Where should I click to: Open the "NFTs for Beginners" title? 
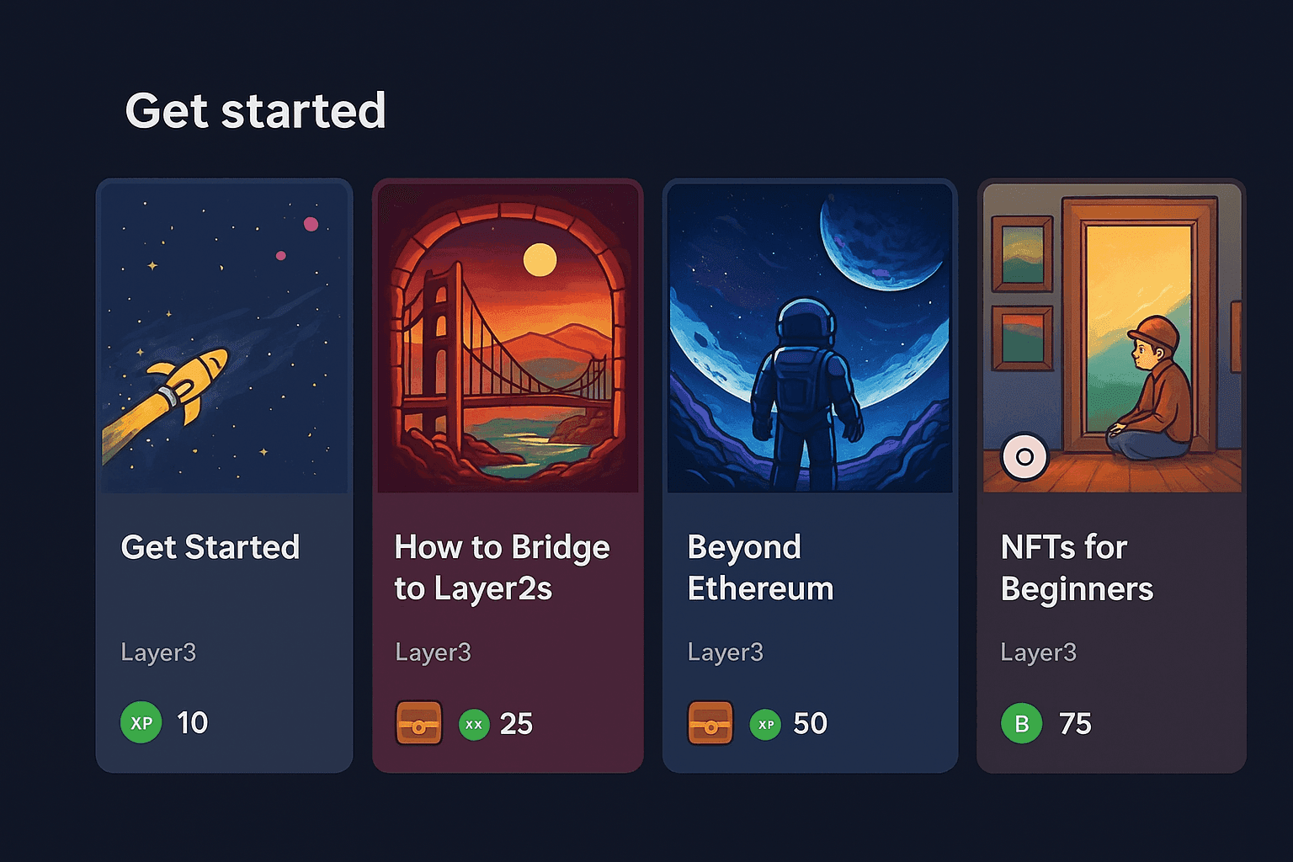1077,567
